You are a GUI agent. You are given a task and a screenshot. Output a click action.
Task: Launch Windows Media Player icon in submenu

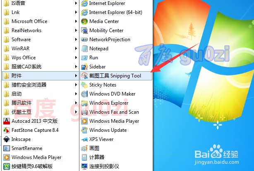click(84, 121)
